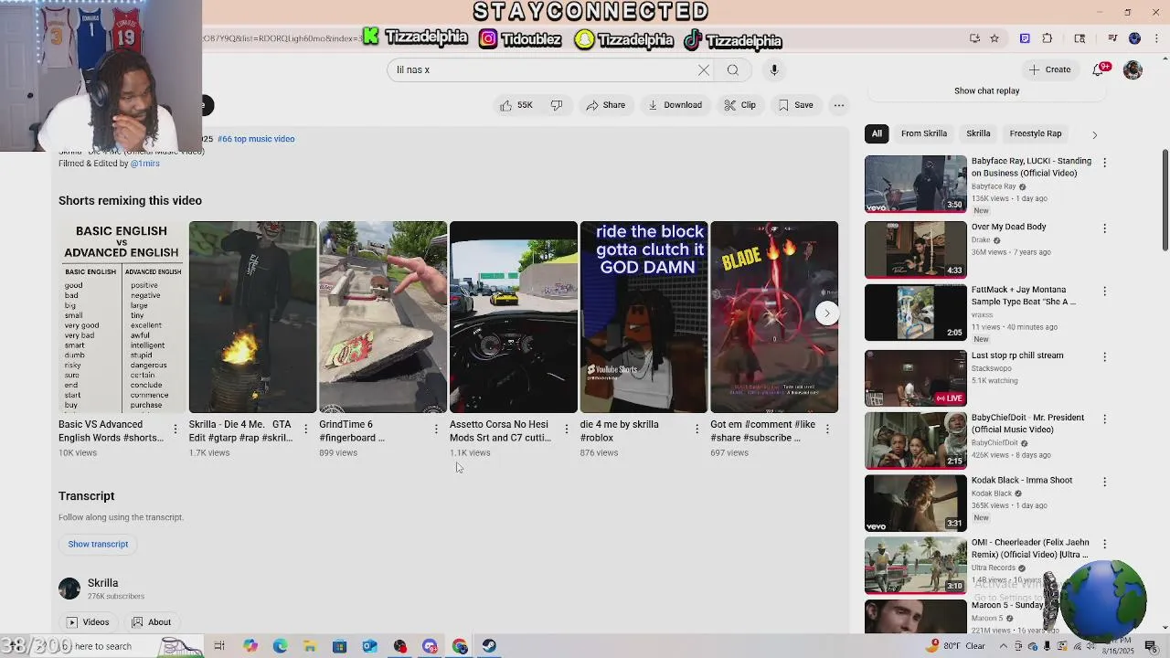Open Discord from the taskbar
Viewport: 1170px width, 658px height.
tap(430, 646)
